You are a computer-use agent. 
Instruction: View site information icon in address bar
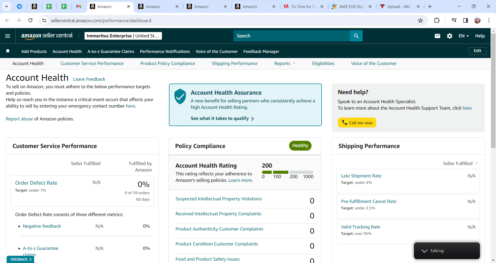point(44,20)
